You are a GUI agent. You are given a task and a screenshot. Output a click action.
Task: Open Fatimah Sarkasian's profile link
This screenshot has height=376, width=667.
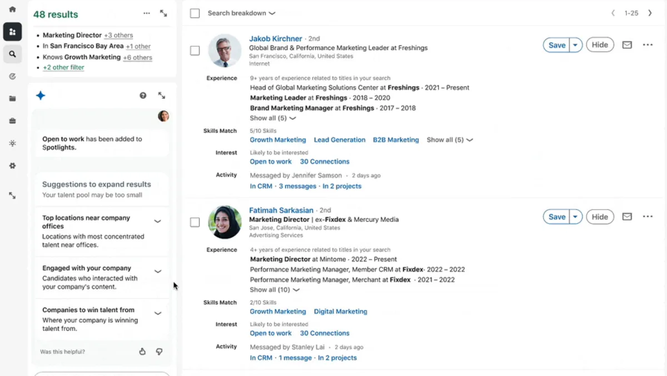[281, 210]
